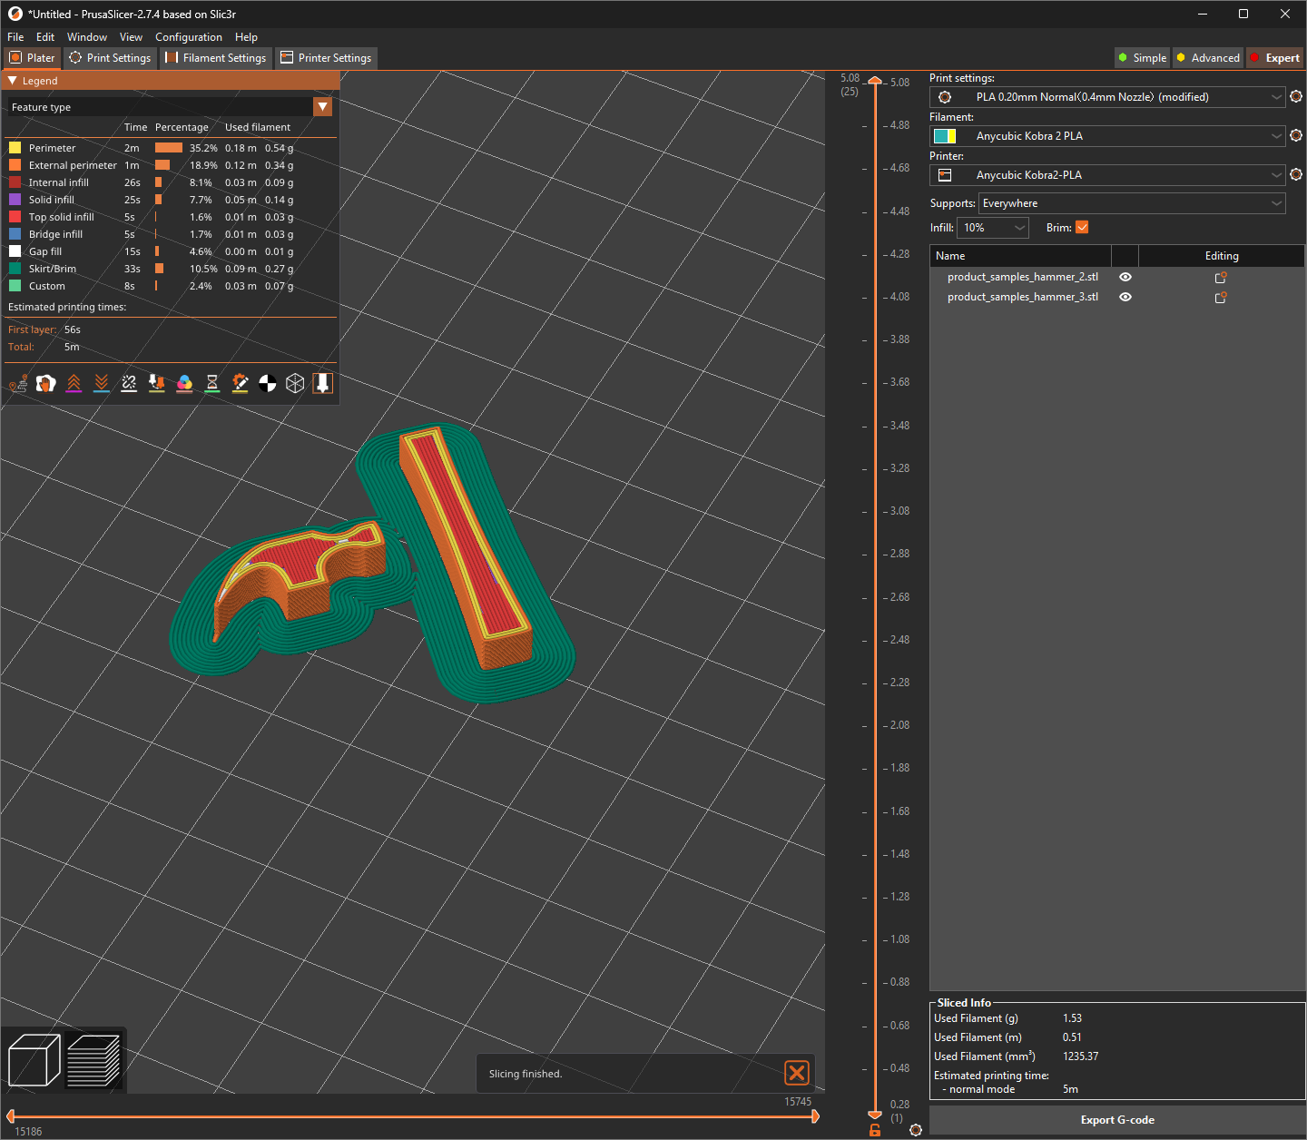This screenshot has height=1140, width=1307.
Task: Toggle Tool changes icon
Action: click(157, 383)
